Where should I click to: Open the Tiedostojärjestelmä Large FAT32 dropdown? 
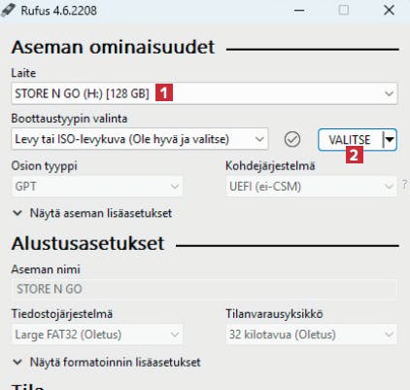pyautogui.click(x=97, y=335)
